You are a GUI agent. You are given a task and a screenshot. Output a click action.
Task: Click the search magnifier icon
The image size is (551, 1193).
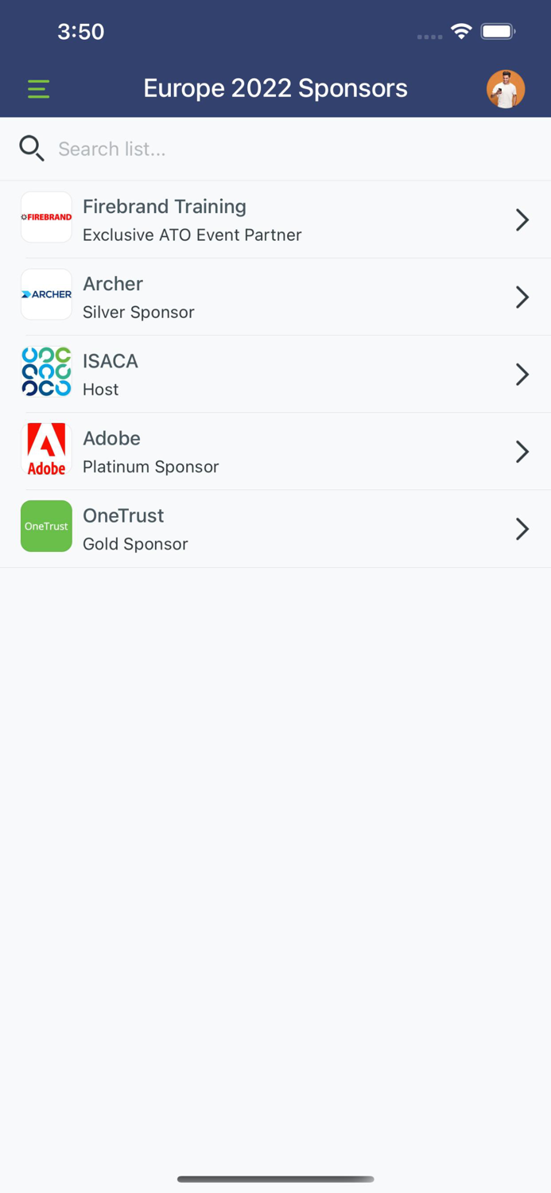31,149
